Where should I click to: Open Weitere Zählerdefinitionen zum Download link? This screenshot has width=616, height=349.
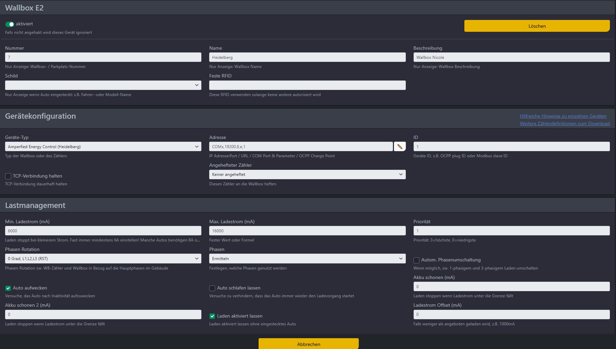565,123
